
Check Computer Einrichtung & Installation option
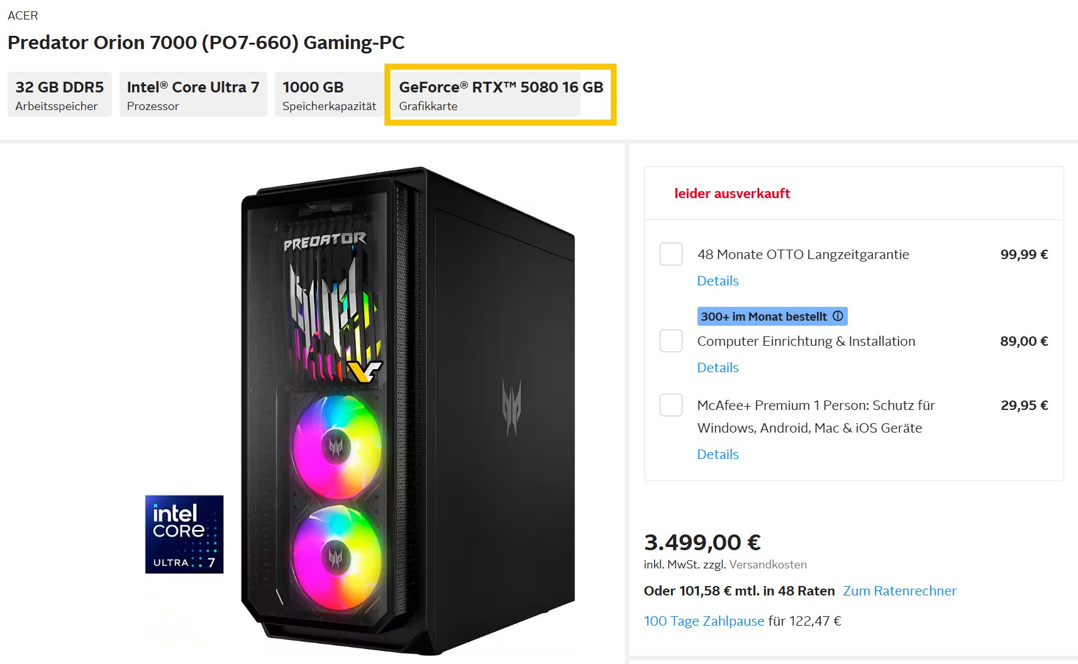[670, 341]
